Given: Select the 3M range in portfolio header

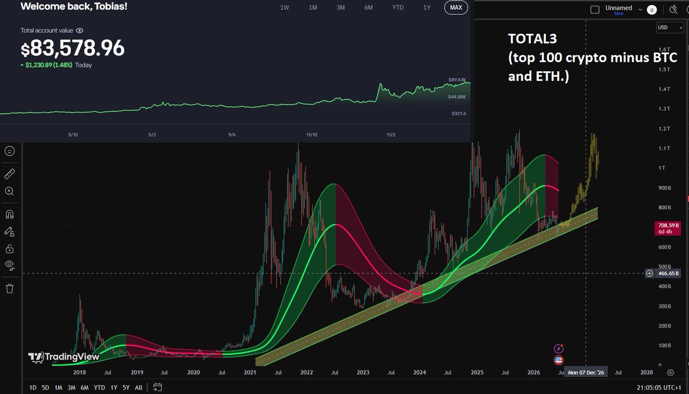Looking at the screenshot, I should tap(340, 7).
